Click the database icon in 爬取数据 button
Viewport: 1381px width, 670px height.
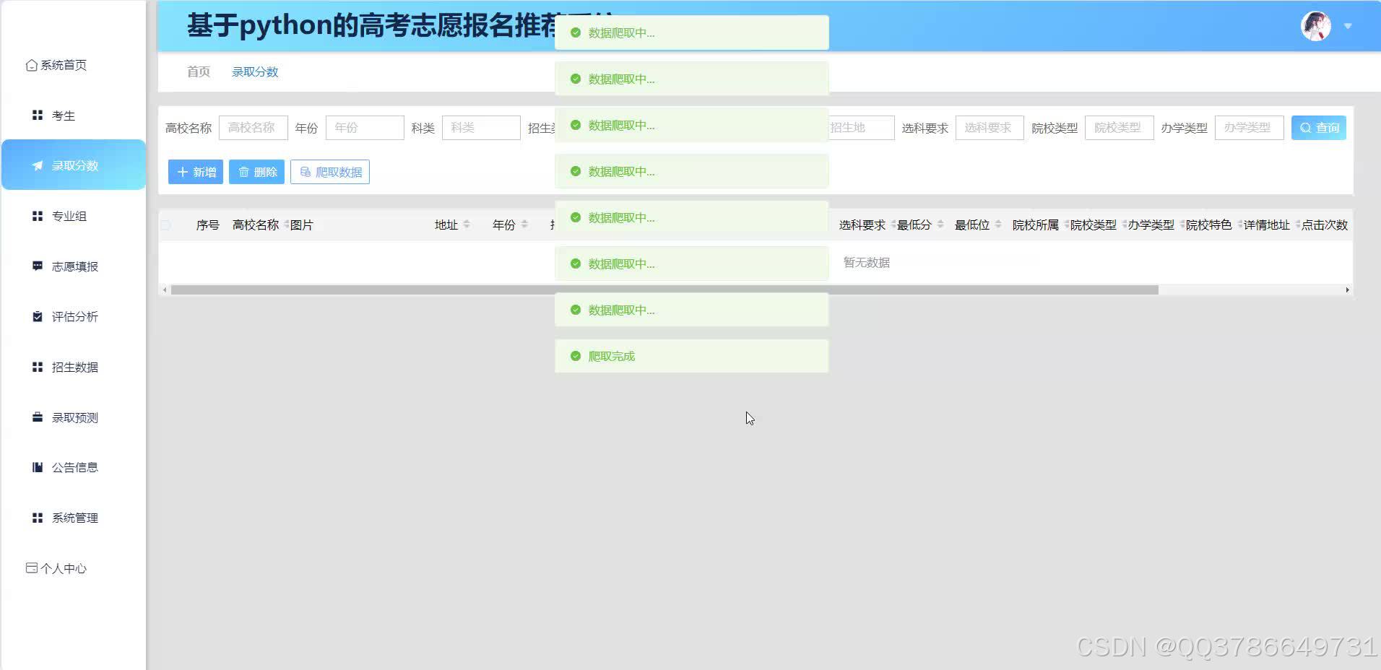click(x=306, y=172)
